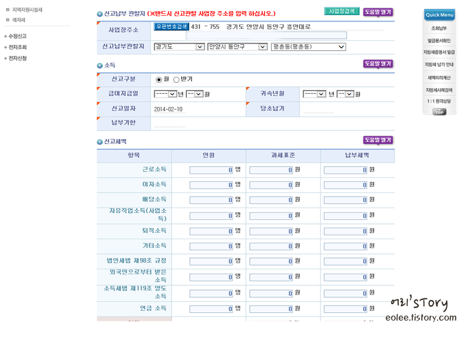Click 근로소득 과세표준 input field

click(x=271, y=170)
